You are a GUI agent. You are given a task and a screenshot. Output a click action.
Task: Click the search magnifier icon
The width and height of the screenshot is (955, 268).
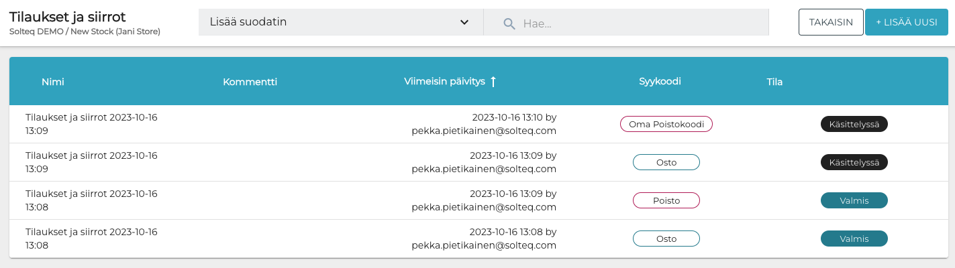coord(509,23)
